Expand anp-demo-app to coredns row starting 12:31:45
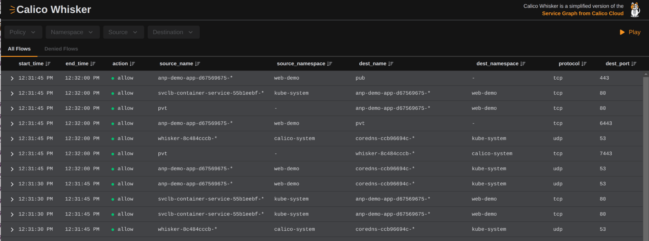This screenshot has height=241, width=649. pyautogui.click(x=12, y=169)
